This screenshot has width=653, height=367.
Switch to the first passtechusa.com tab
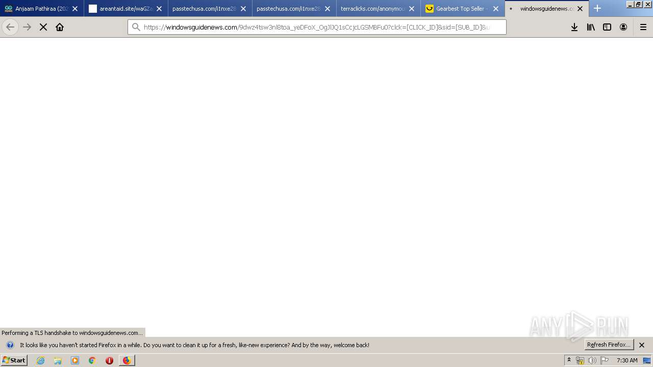coord(210,9)
